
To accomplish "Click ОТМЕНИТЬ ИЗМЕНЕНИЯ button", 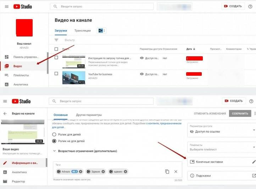I will (x=210, y=113).
